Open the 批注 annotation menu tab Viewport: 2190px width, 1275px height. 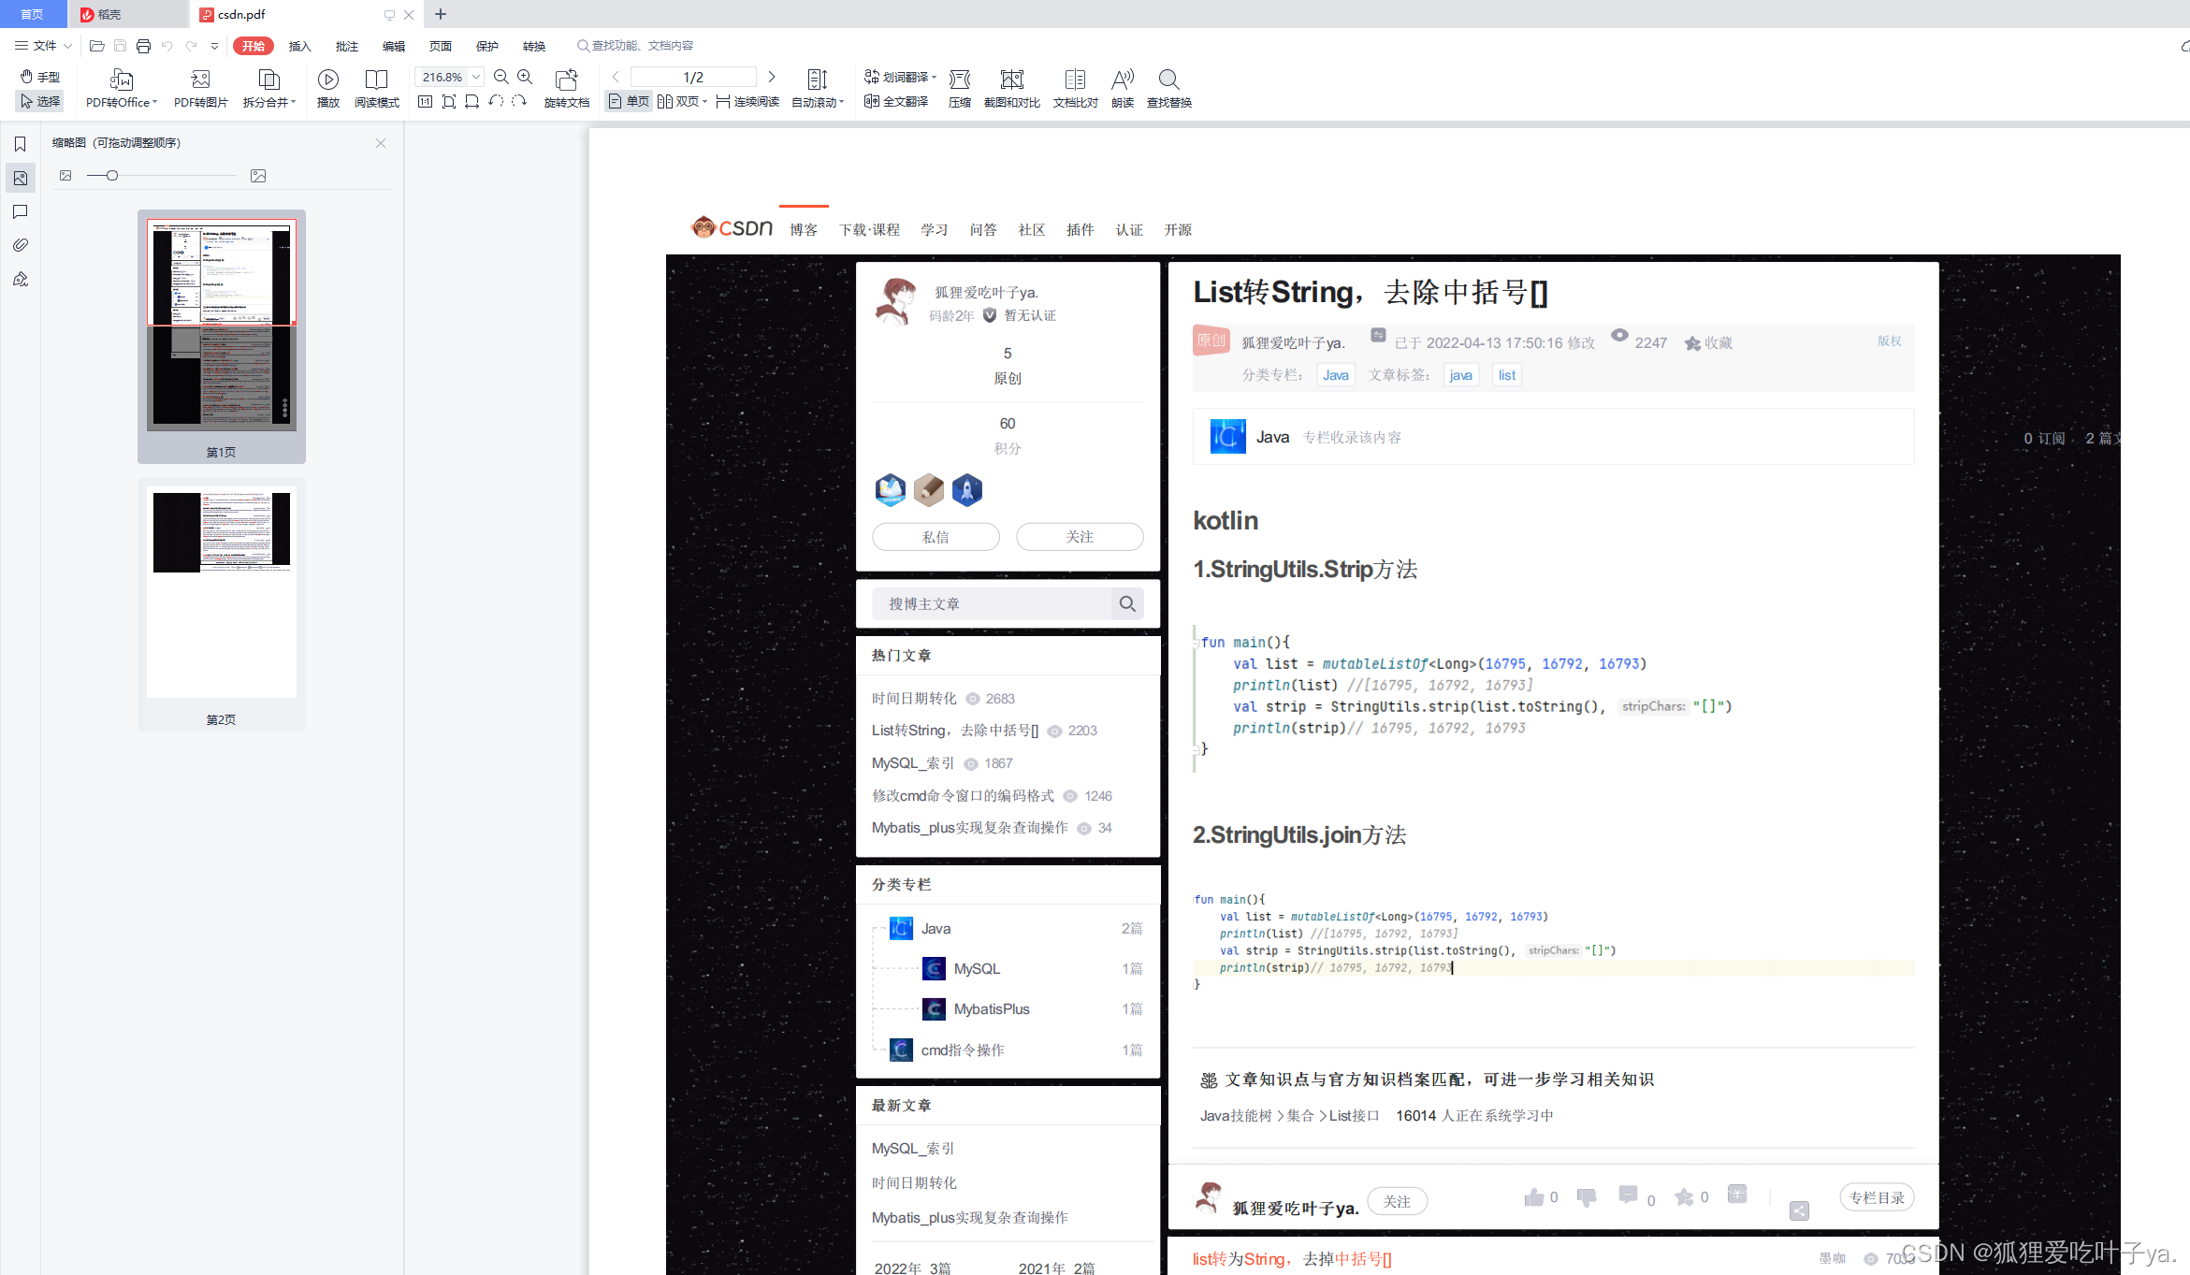tap(347, 46)
